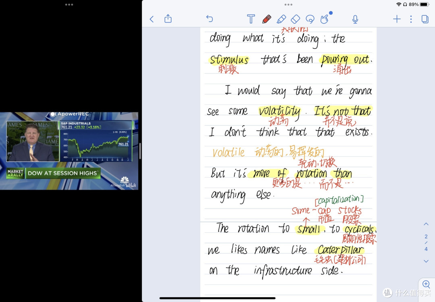Viewport: 435px width, 302px height.
Task: Tap the MARKET RALLY label in video
Action: pyautogui.click(x=15, y=173)
